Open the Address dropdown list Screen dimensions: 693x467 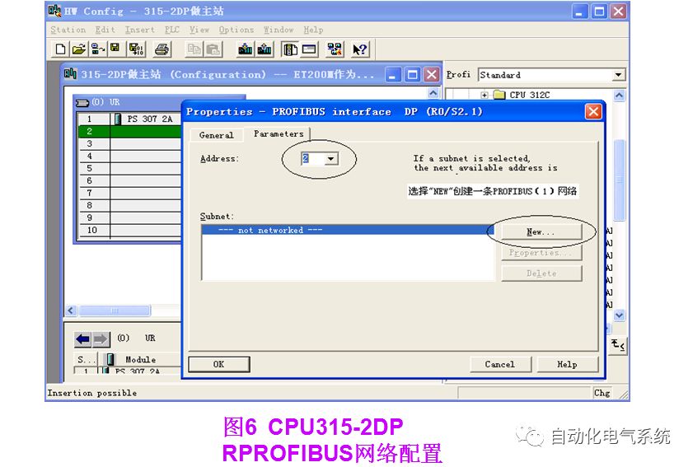[330, 159]
